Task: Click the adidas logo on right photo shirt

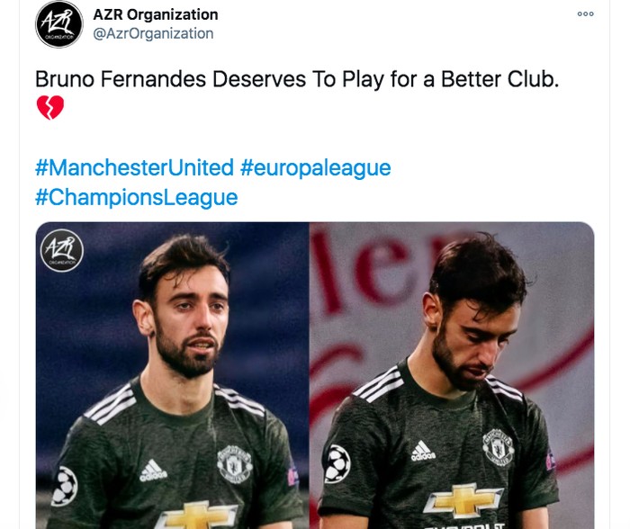Action: tap(423, 451)
